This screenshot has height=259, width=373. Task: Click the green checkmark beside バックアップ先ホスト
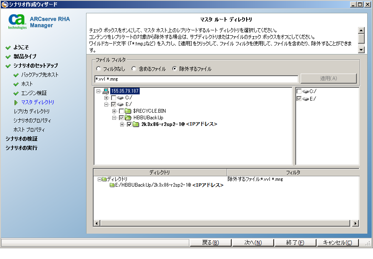point(16,75)
